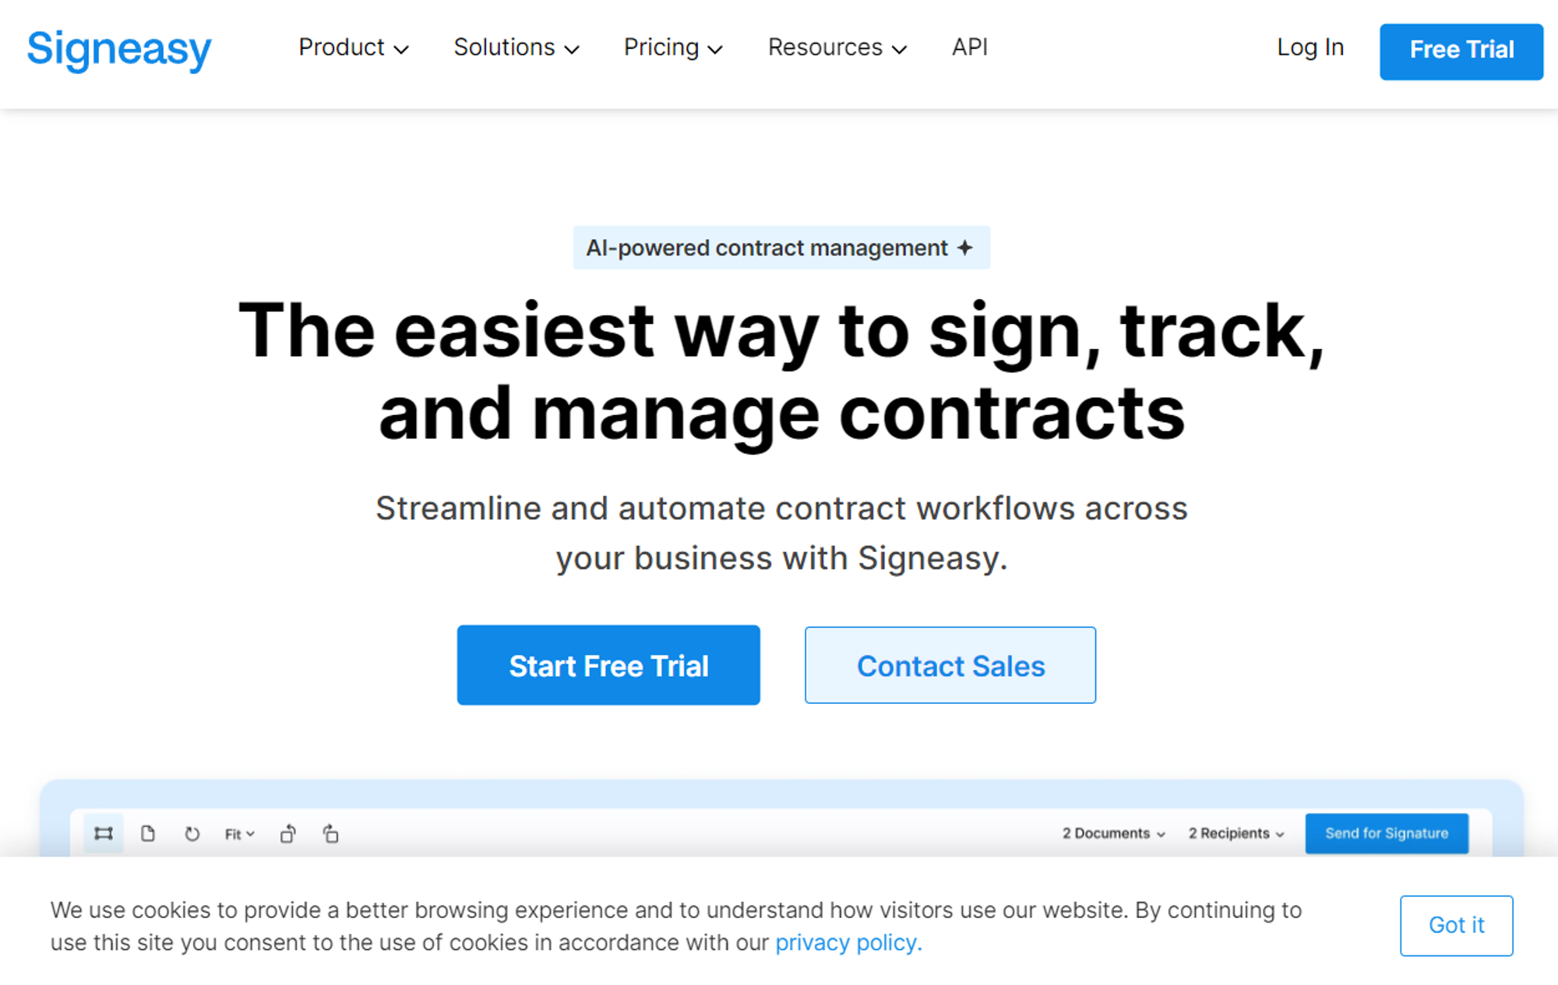
Task: Click the API menu item
Action: tap(970, 47)
